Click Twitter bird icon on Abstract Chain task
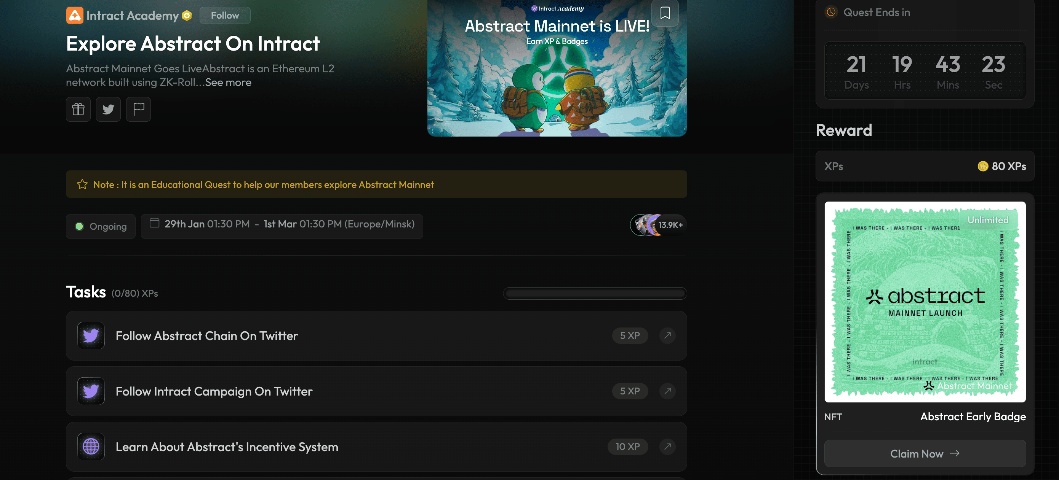 pos(91,335)
